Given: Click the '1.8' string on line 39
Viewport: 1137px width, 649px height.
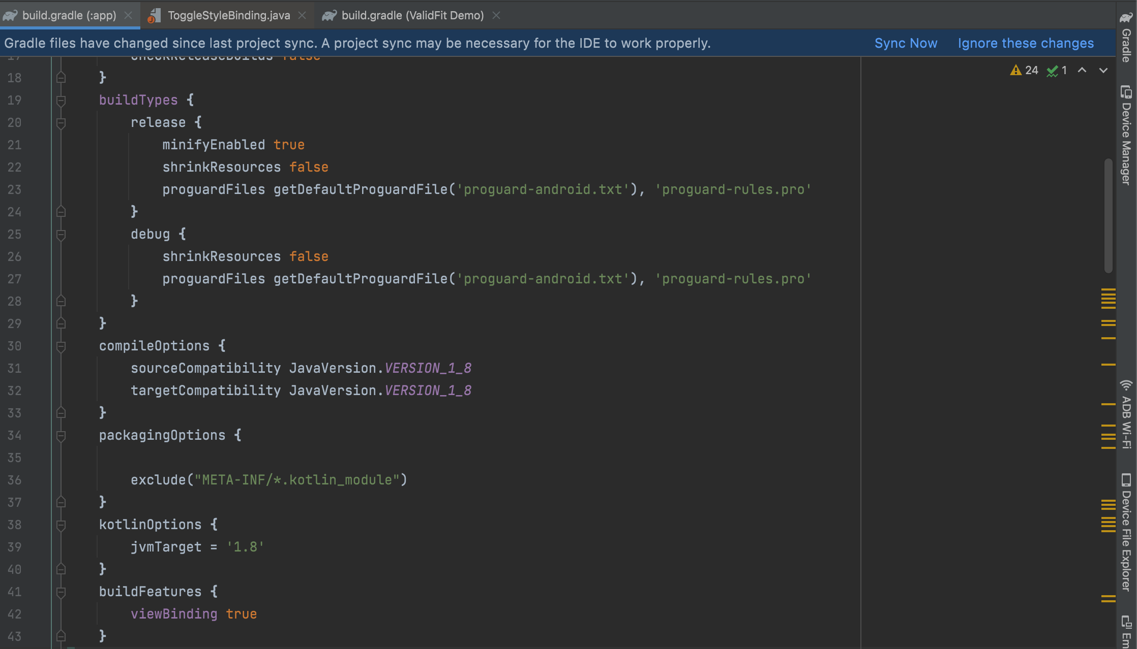Looking at the screenshot, I should pos(245,547).
